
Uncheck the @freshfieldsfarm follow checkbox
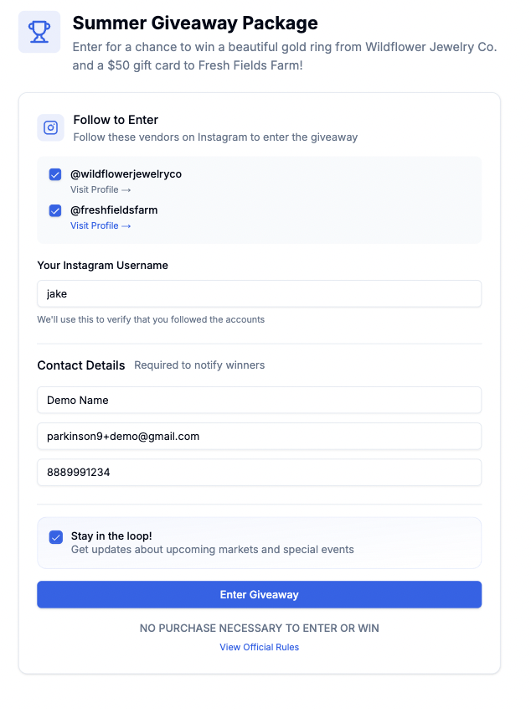point(55,210)
